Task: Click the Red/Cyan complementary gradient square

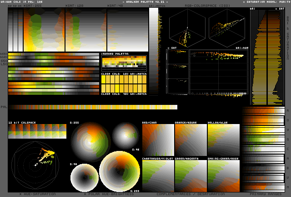Action: point(157,140)
